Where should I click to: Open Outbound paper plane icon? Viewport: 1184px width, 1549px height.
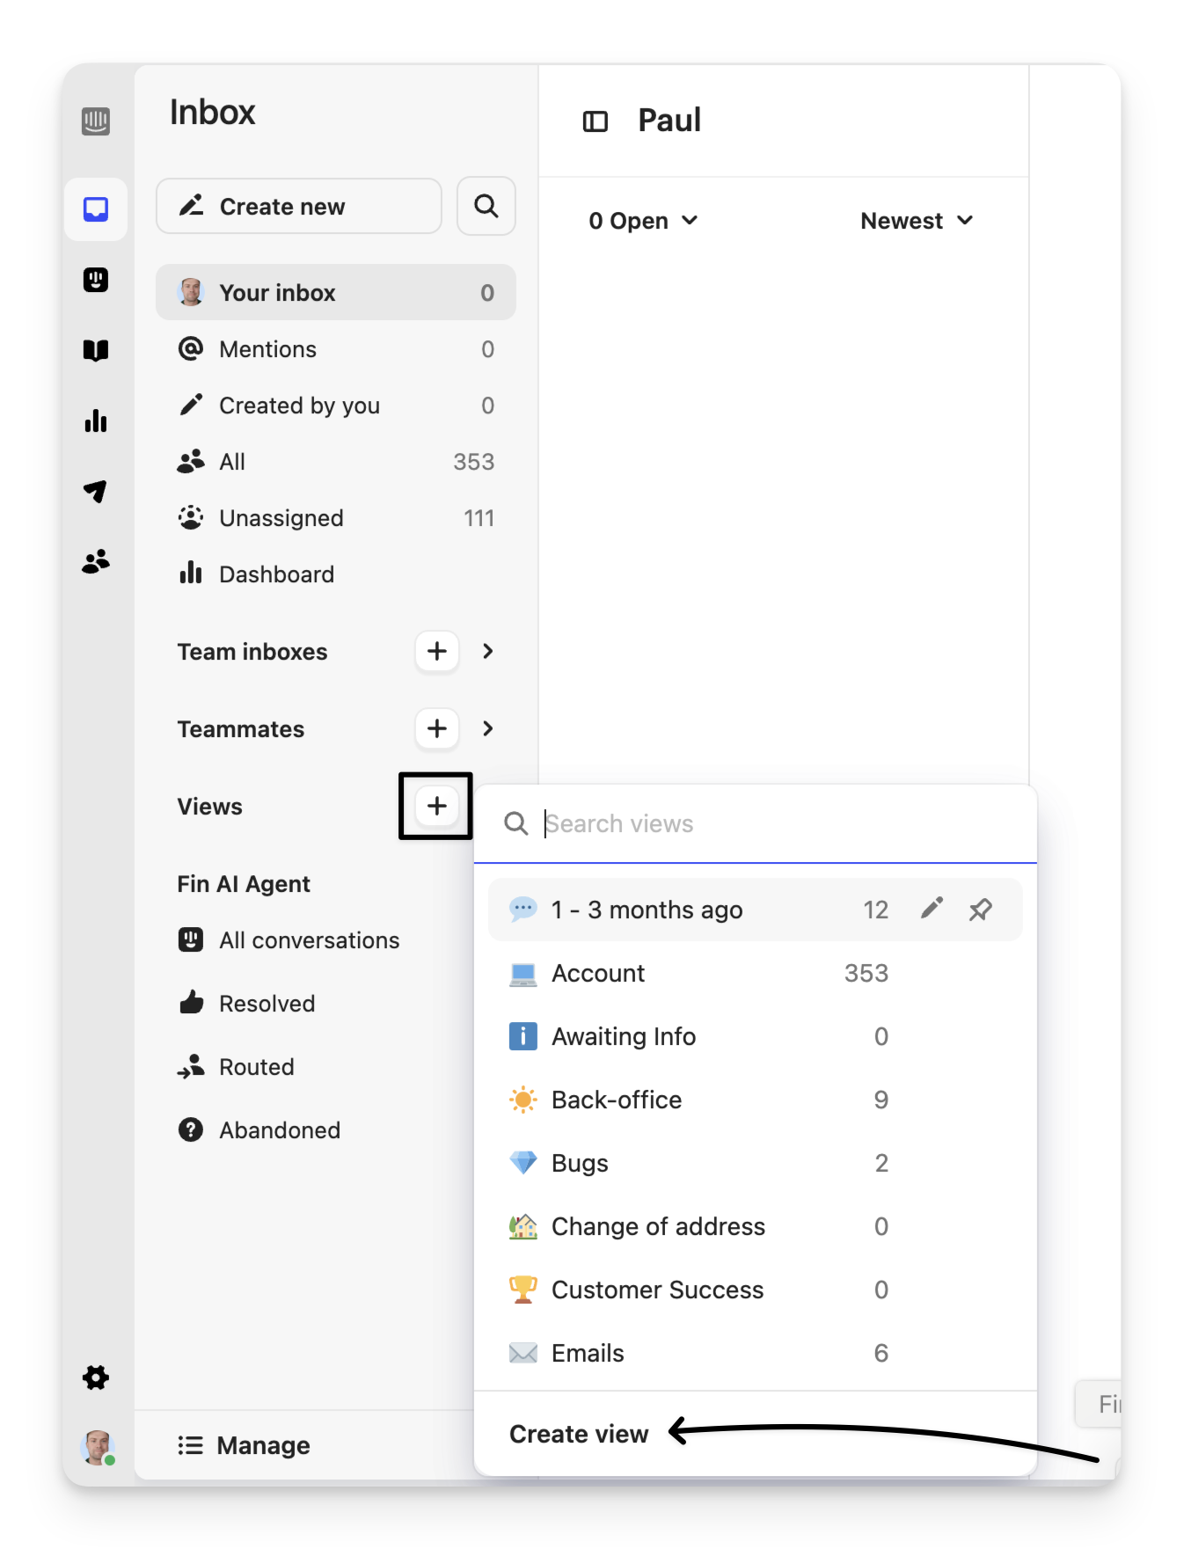click(95, 491)
